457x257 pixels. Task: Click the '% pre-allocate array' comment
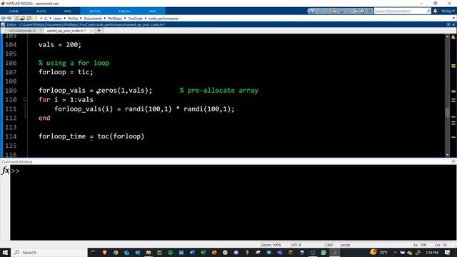219,91
